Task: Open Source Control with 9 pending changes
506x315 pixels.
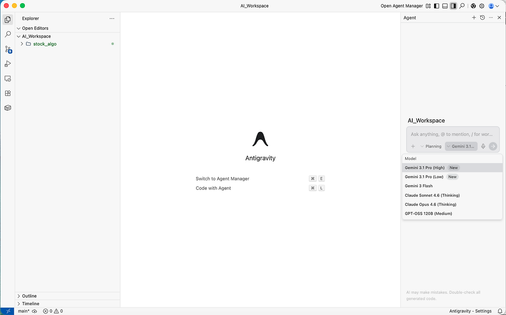Action: (x=8, y=49)
